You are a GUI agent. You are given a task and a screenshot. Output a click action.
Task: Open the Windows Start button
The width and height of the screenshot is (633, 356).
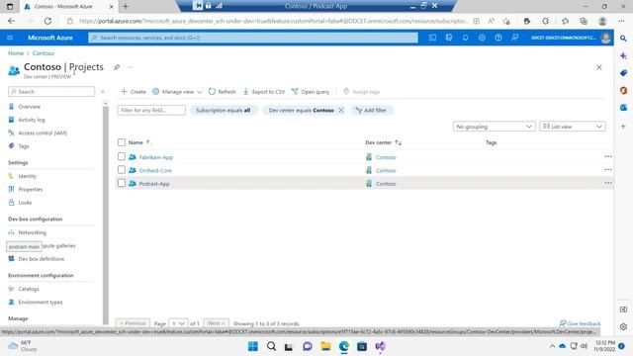pos(253,346)
